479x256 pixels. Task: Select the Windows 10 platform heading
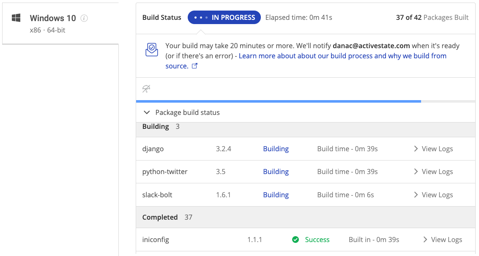tap(53, 18)
